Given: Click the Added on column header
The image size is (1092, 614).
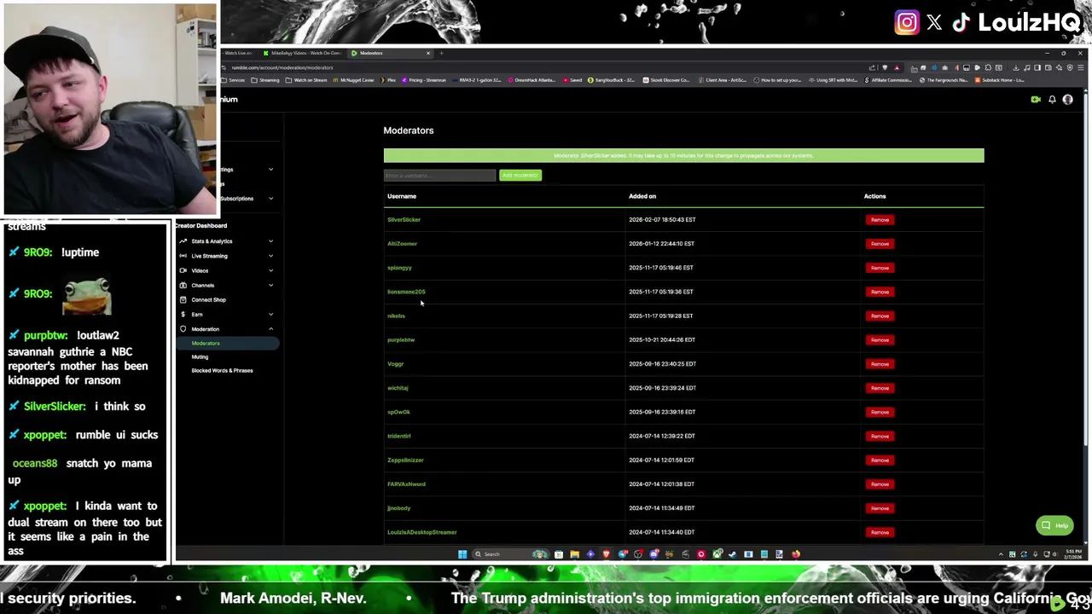Looking at the screenshot, I should (642, 196).
